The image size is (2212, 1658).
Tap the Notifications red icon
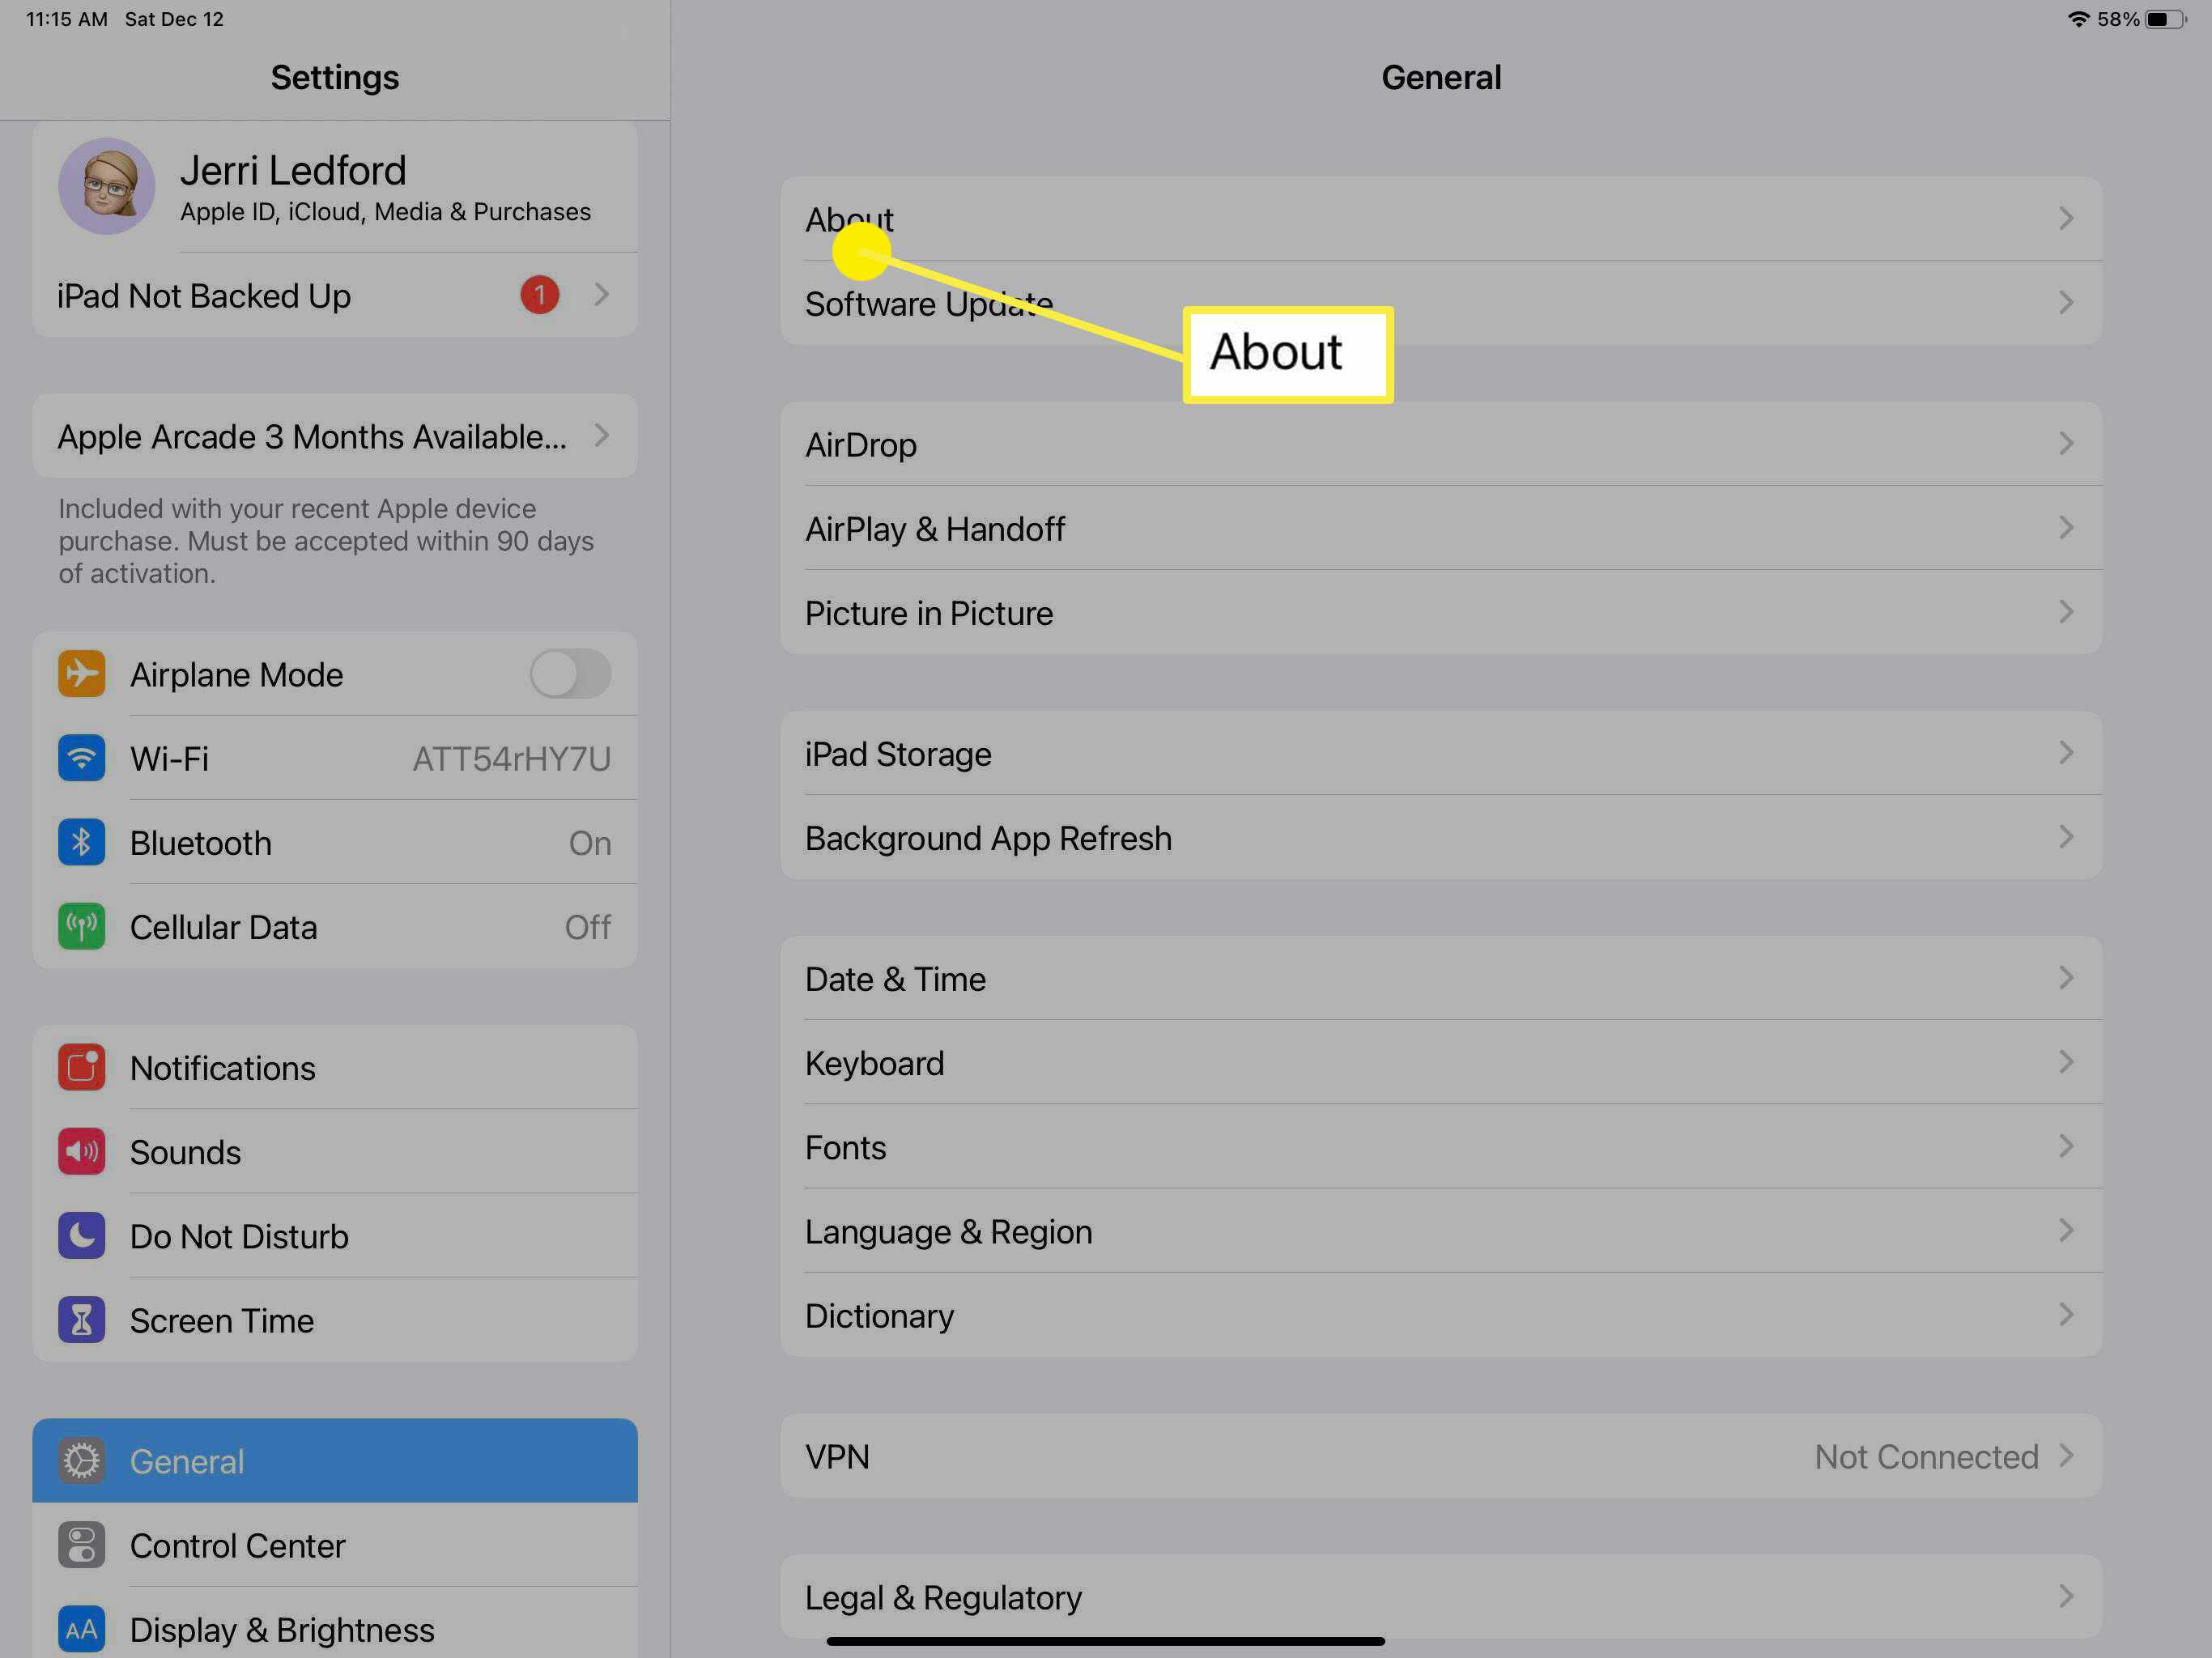pyautogui.click(x=81, y=1067)
